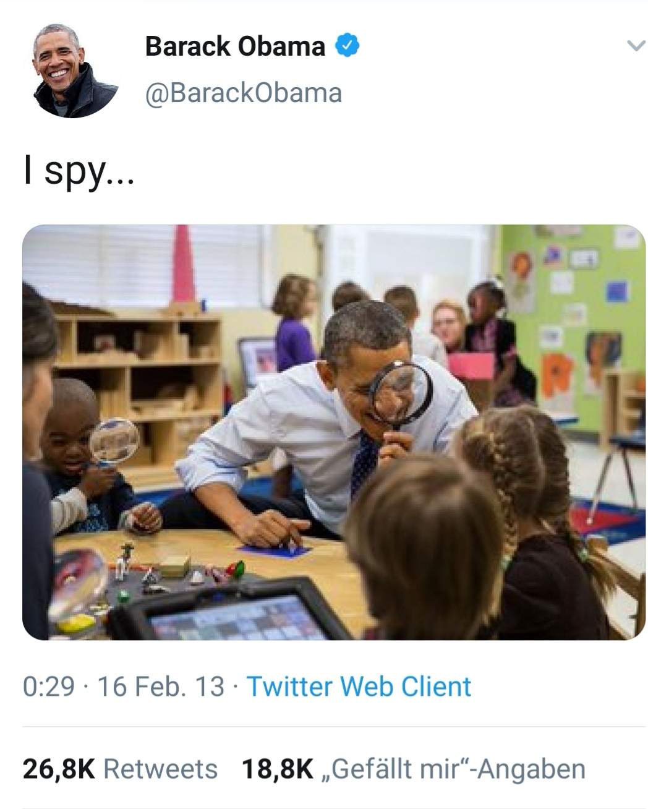Click the blue paper square on the table
This screenshot has width=648, height=809.
[275, 549]
